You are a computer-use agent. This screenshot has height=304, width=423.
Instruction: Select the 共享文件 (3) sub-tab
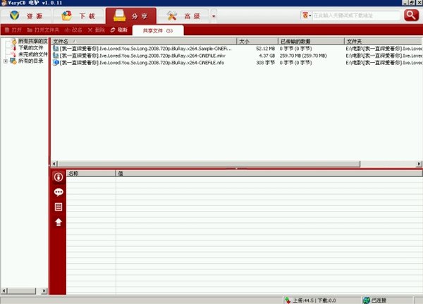coord(158,30)
